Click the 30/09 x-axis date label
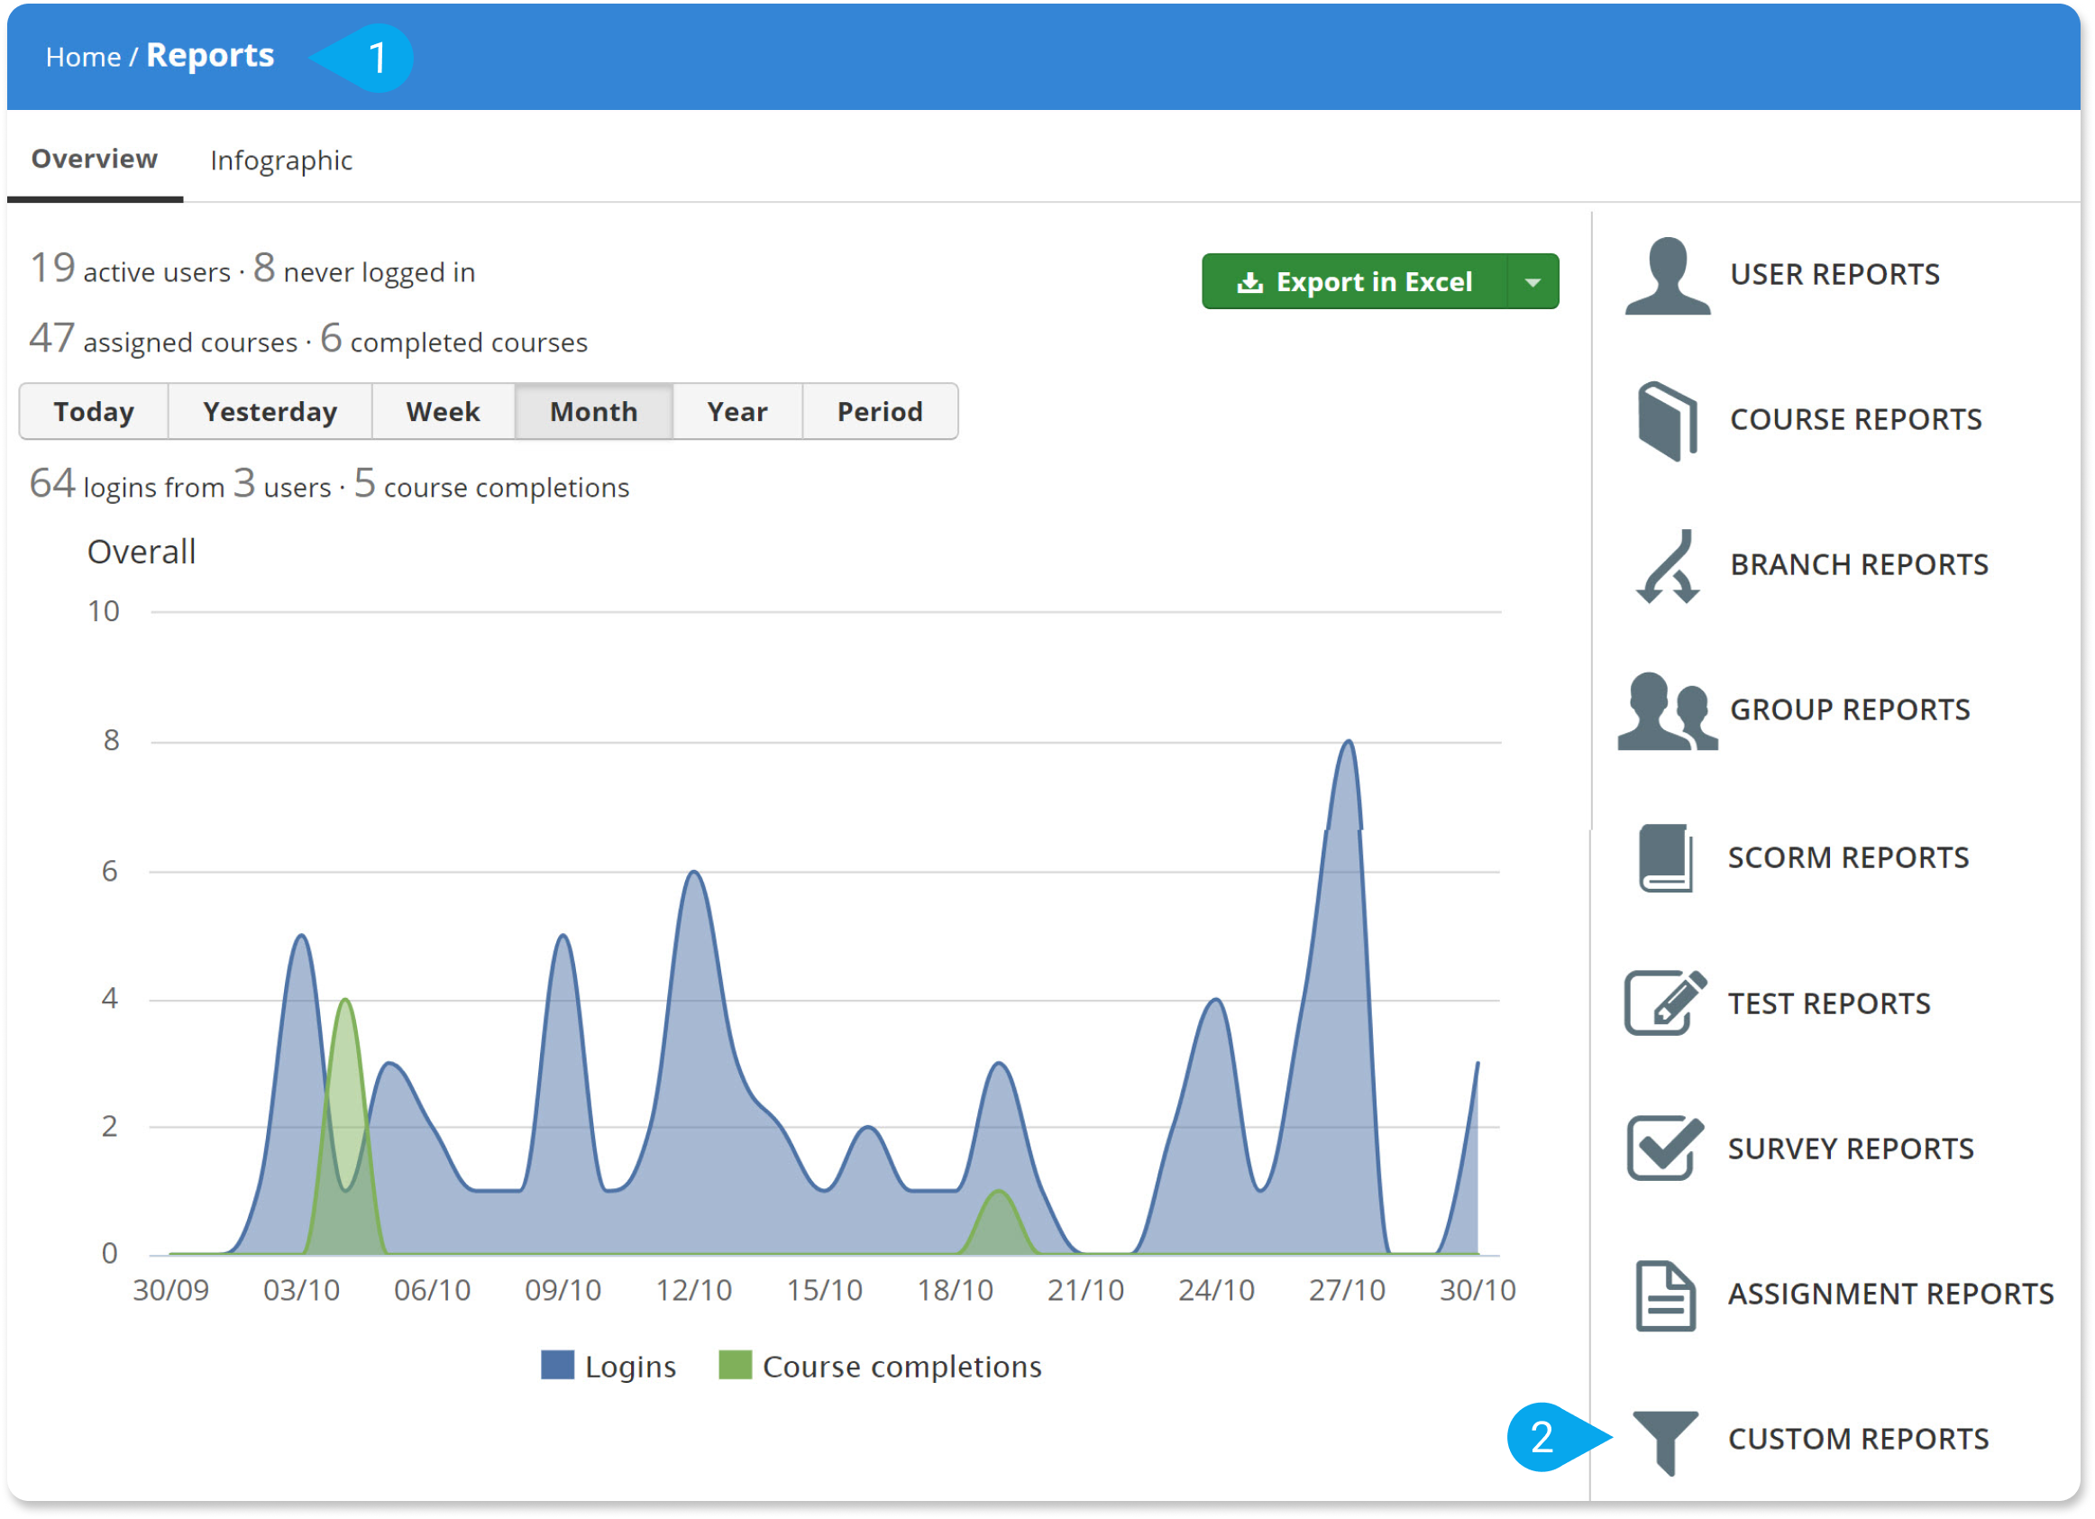The image size is (2095, 1519). tap(171, 1290)
